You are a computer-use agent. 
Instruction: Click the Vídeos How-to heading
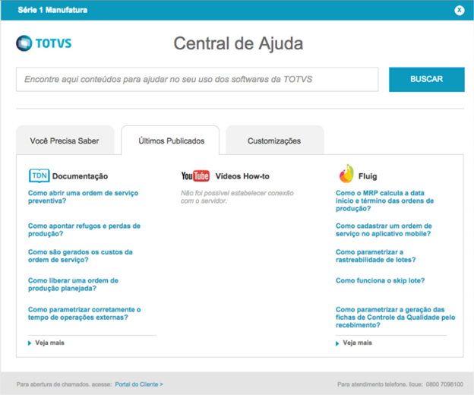coord(242,176)
